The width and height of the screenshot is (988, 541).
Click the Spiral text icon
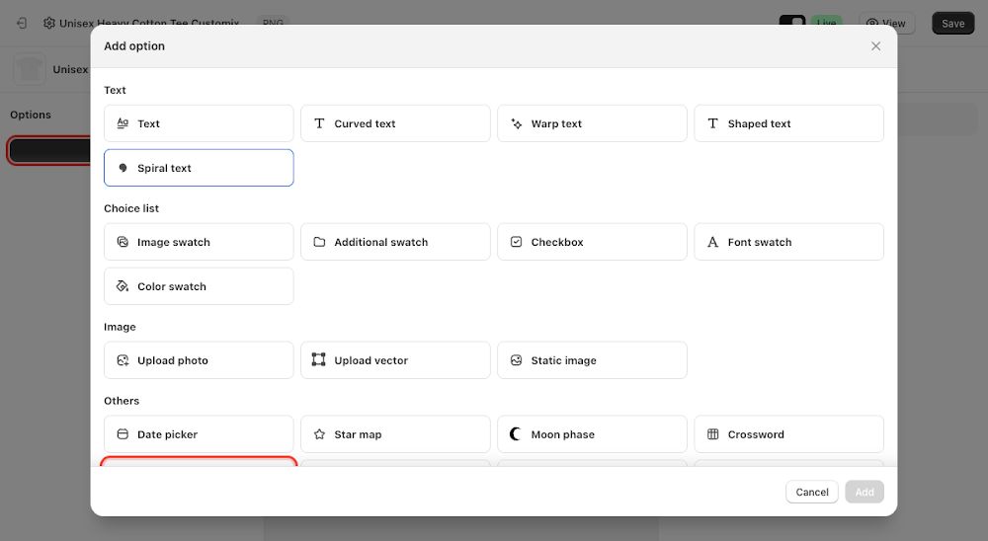pyautogui.click(x=123, y=168)
